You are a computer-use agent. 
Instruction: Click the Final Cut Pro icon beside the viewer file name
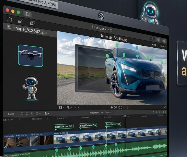point(102,36)
